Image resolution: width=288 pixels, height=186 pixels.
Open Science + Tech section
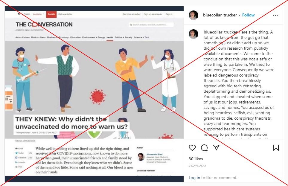click(x=141, y=37)
